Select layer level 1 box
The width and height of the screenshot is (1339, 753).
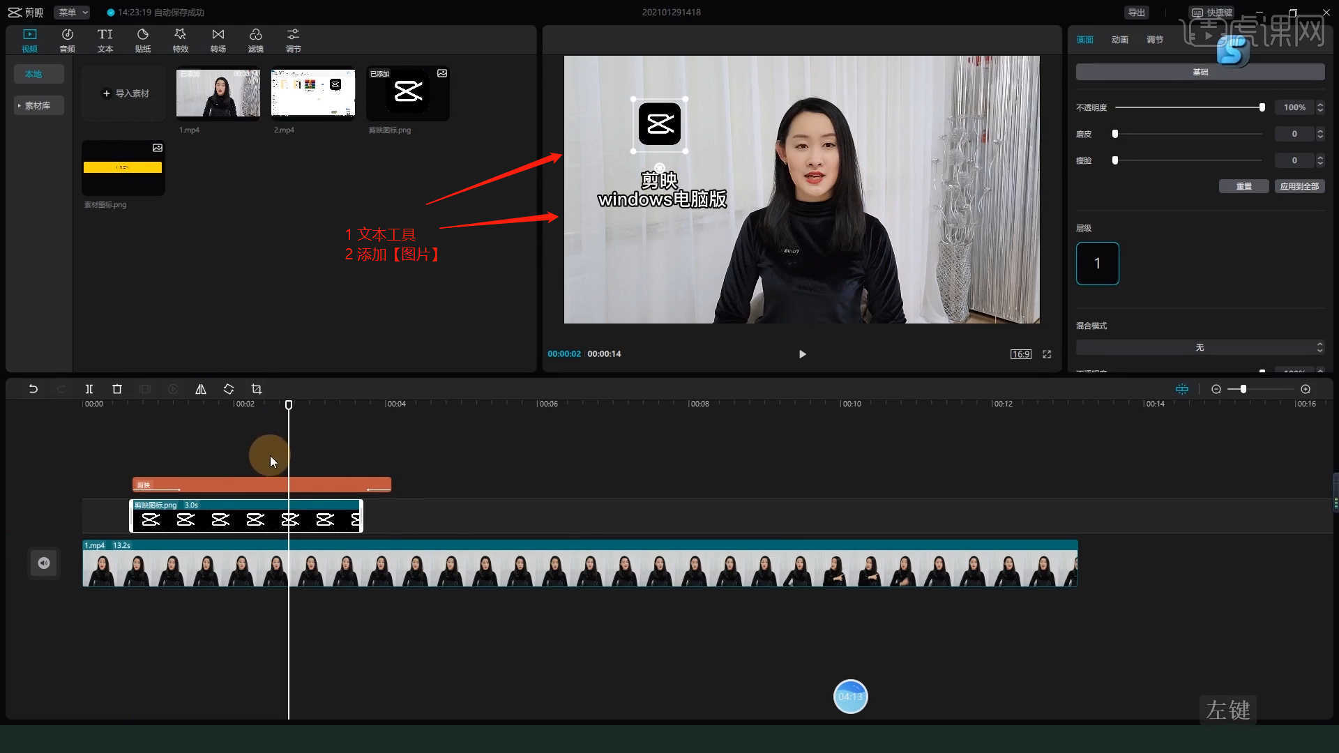(x=1098, y=264)
